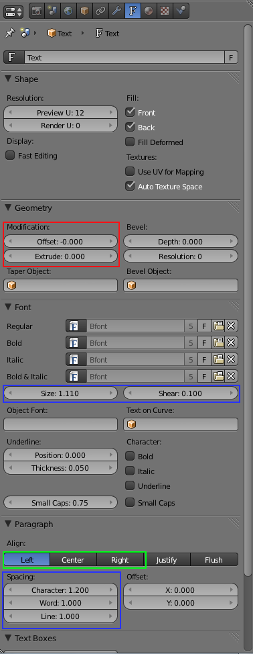Viewport: 253px width, 654px height.
Task: Click the Shear value slider
Action: pyautogui.click(x=181, y=393)
